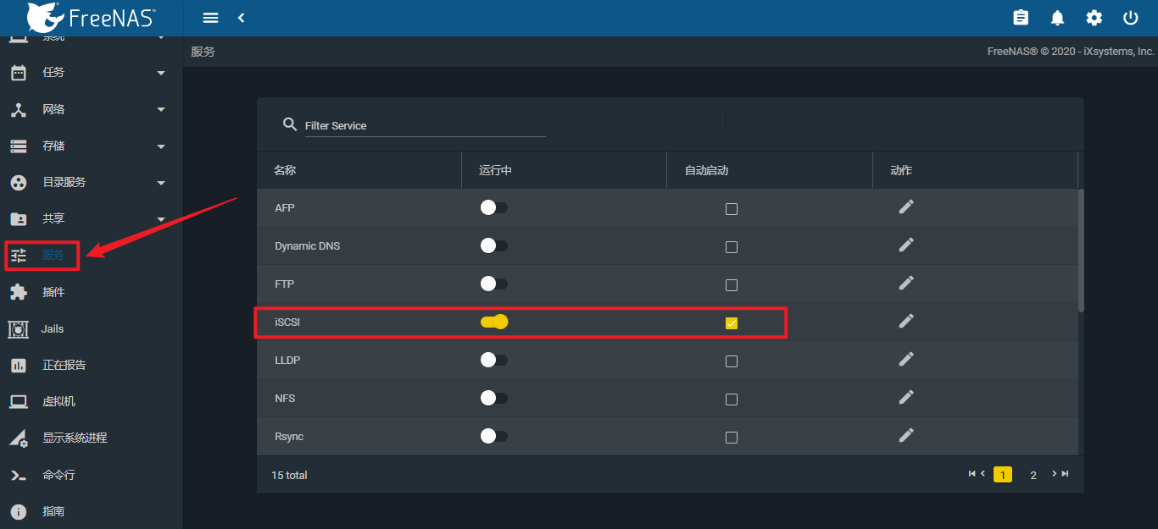Open the 服务 sidebar item
Screen dimensions: 1158x529
[x=92, y=255]
